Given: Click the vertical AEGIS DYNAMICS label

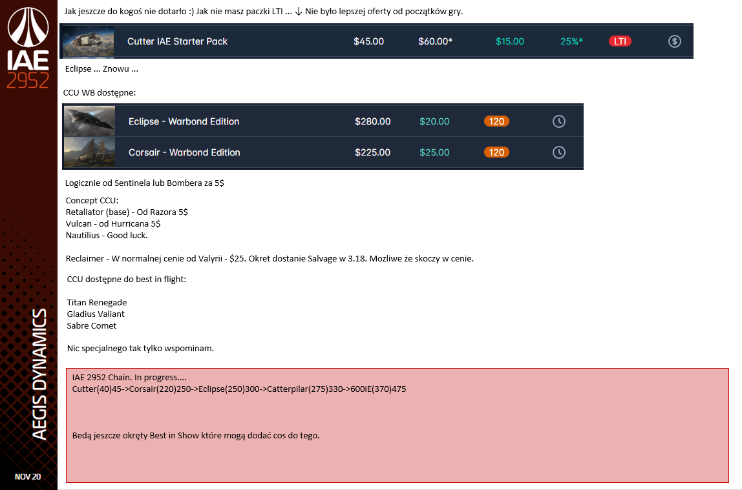Looking at the screenshot, I should point(39,374).
